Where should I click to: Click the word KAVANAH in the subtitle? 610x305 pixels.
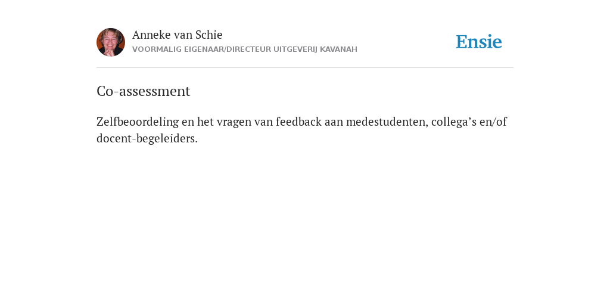point(338,49)
